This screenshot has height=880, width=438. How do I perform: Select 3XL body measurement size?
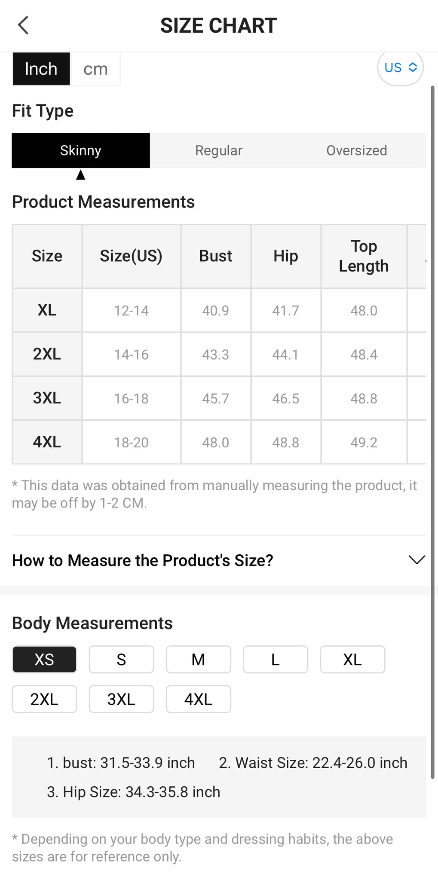pos(121,699)
